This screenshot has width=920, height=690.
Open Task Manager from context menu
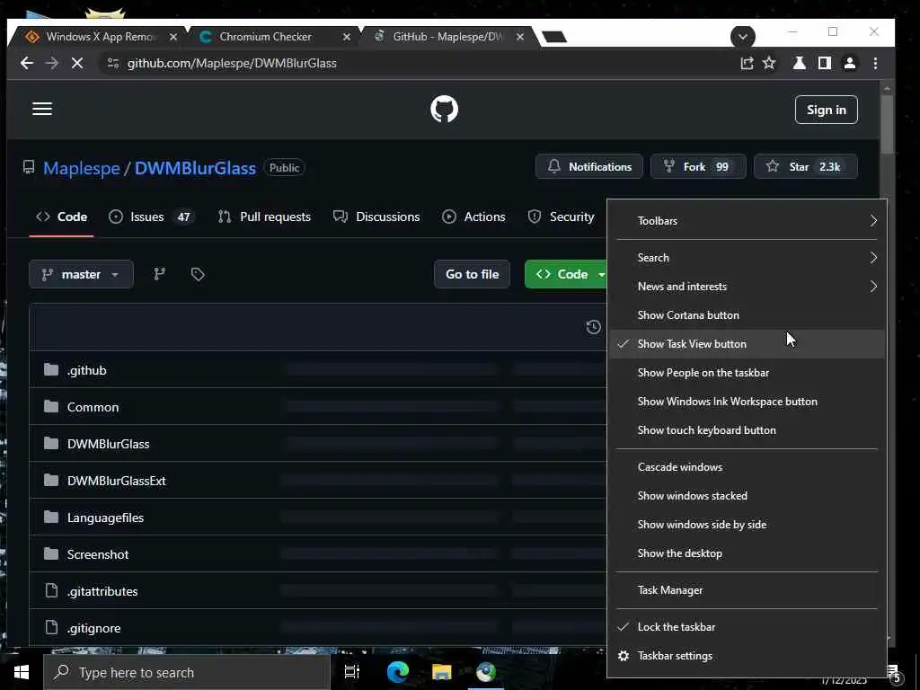(747, 590)
